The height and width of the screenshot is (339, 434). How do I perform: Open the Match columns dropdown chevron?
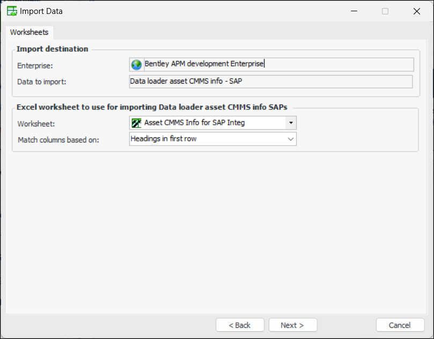290,139
